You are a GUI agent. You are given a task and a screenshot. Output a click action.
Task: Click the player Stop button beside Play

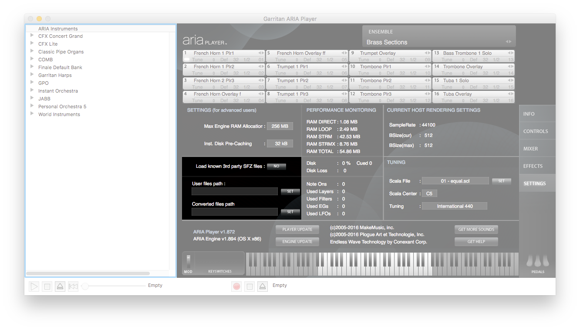[x=47, y=286]
